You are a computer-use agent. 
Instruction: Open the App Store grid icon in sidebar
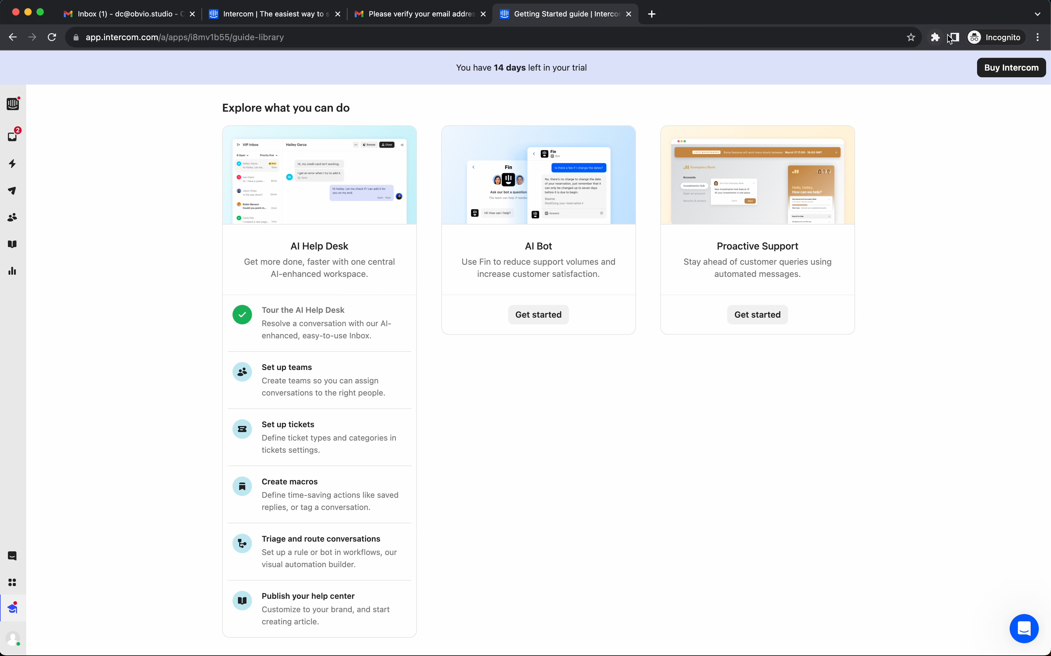pos(12,582)
